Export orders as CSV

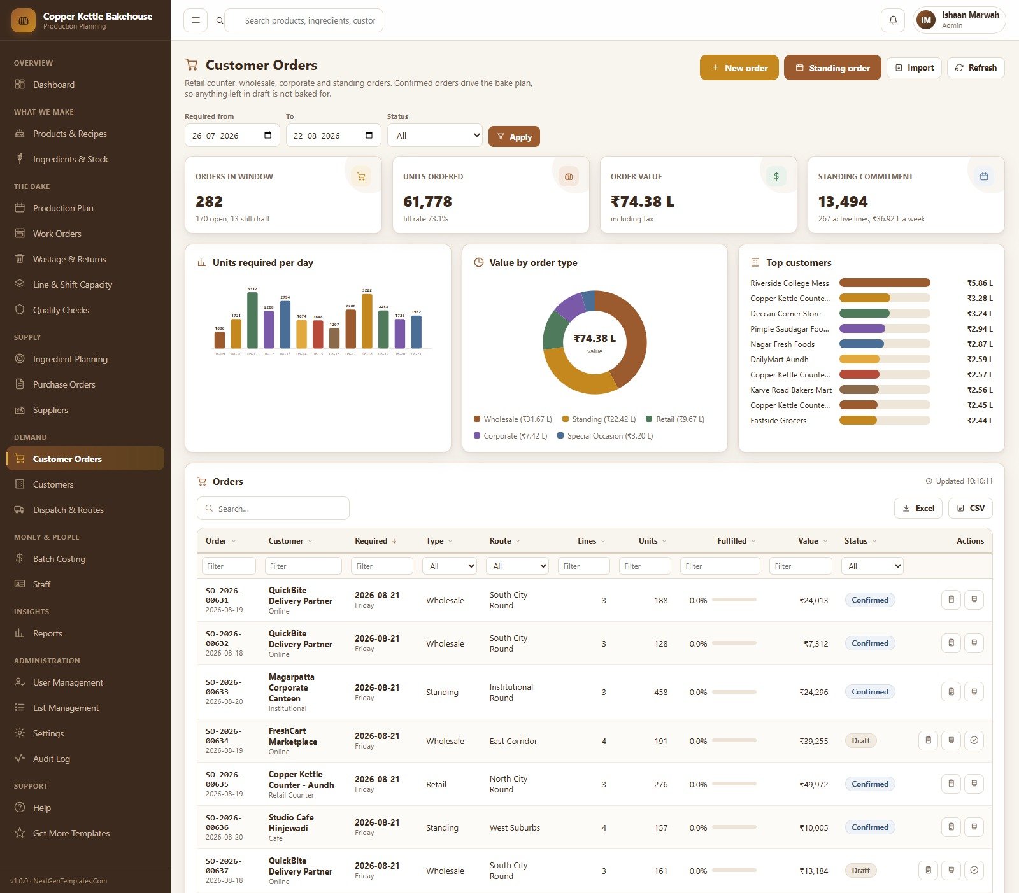click(971, 508)
